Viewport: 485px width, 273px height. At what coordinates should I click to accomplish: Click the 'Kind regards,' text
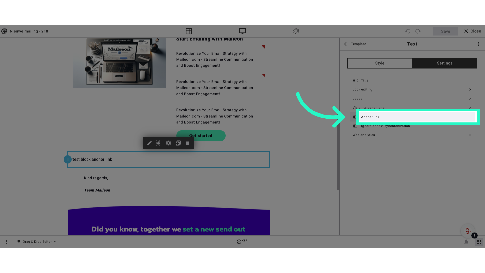point(96,178)
